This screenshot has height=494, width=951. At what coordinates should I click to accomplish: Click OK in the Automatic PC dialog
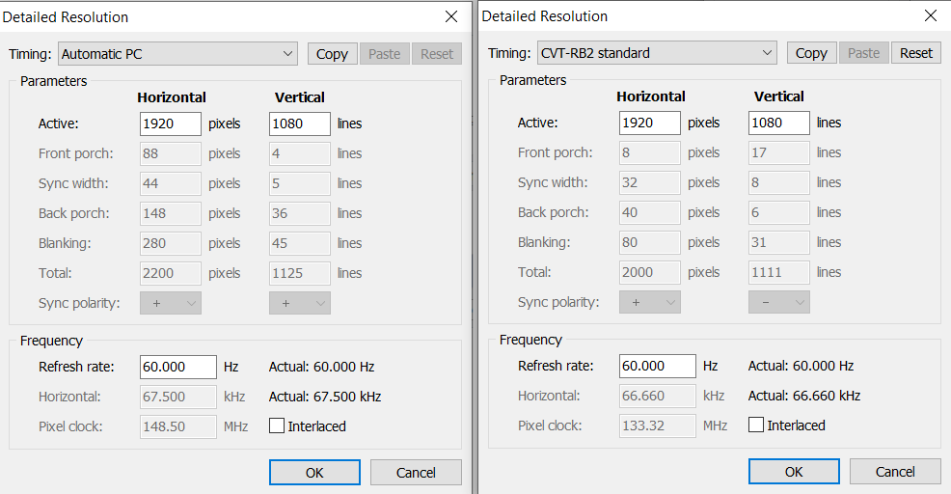click(x=314, y=472)
